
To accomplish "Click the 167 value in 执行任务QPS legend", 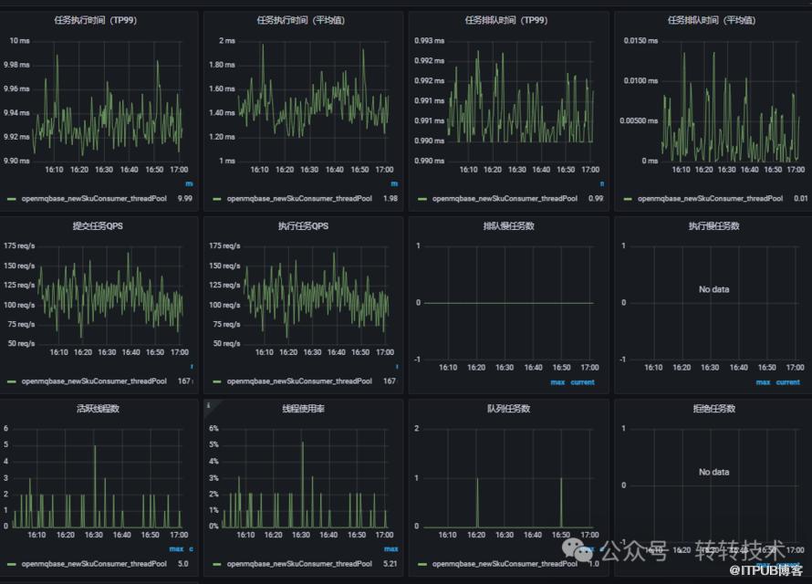I will pos(390,381).
